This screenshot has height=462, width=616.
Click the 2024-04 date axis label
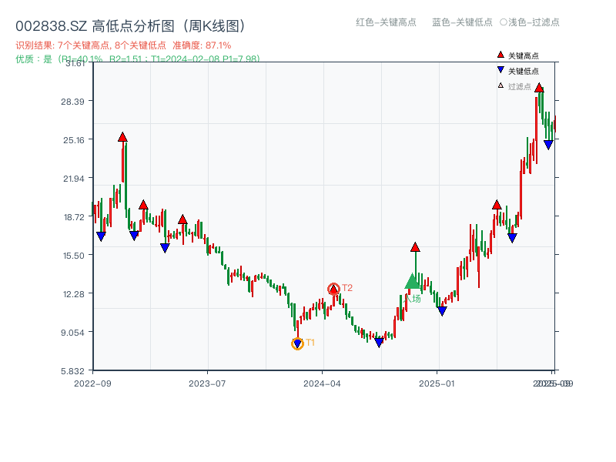tap(322, 383)
